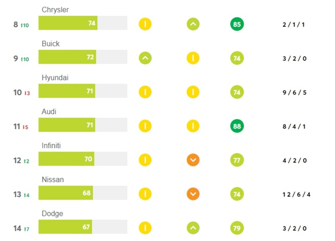Click Audi's rank change indicator down 5
The image size is (335, 241).
26,127
